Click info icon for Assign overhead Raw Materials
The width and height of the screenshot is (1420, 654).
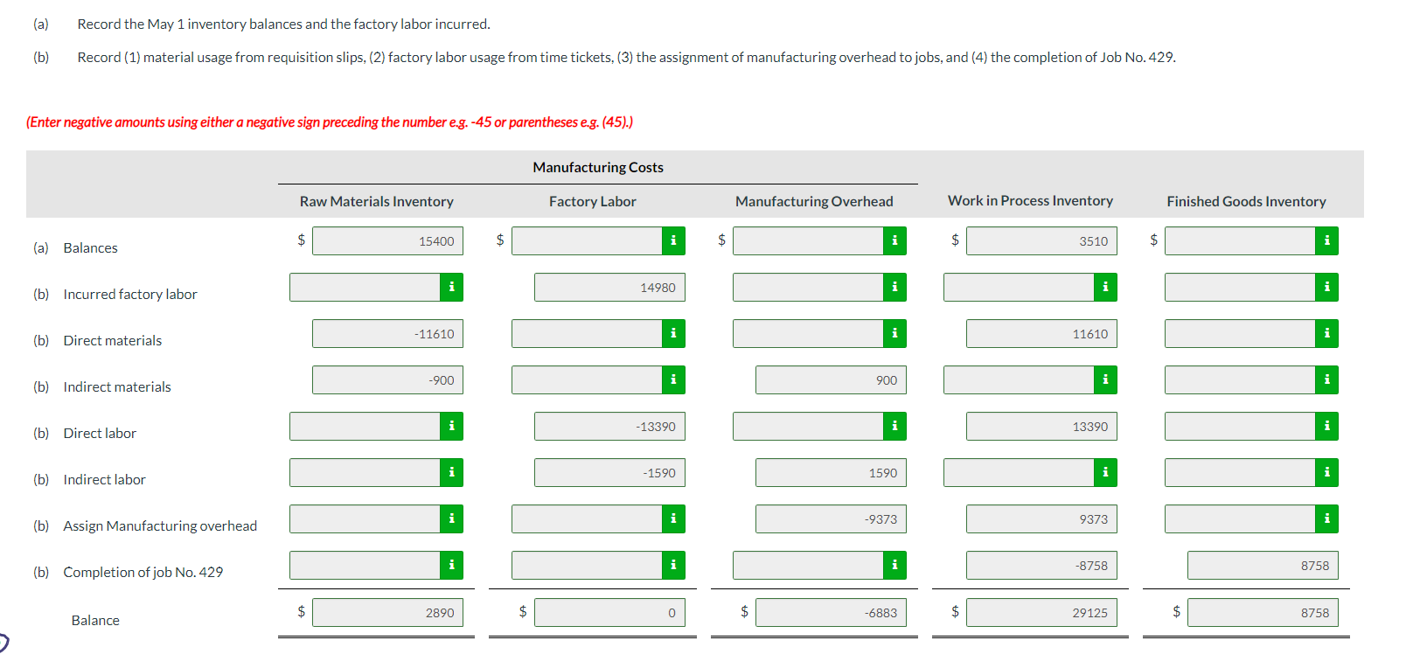tap(451, 518)
